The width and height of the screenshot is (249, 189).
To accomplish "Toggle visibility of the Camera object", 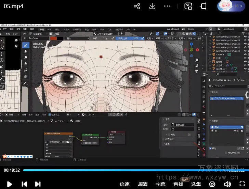I will point(245,54).
